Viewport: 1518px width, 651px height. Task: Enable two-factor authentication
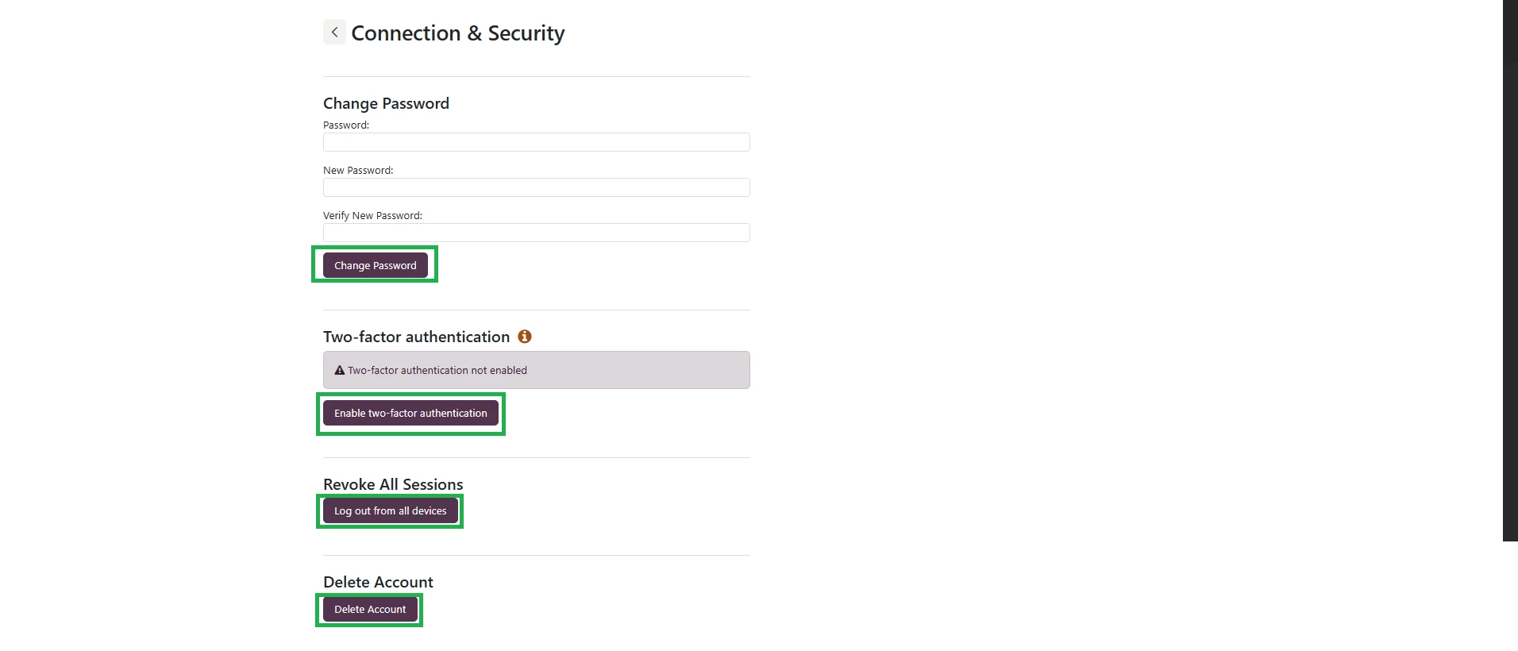click(x=410, y=414)
